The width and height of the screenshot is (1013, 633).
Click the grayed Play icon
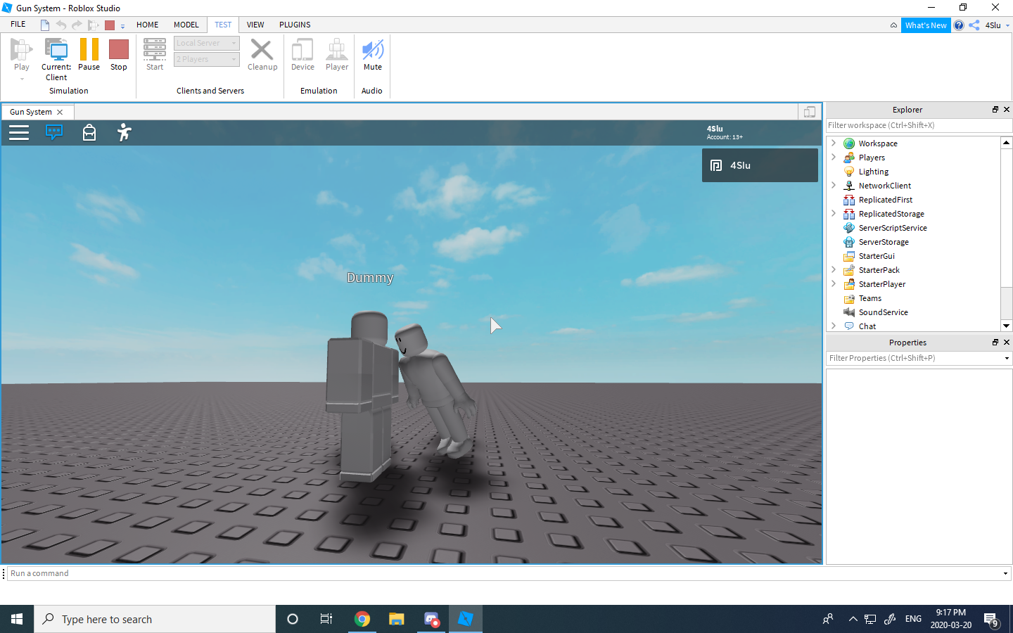point(21,51)
